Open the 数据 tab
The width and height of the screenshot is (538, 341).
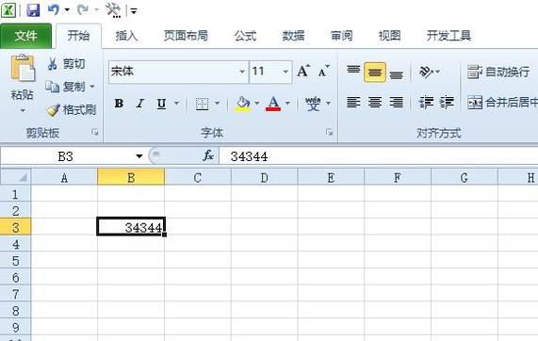293,36
